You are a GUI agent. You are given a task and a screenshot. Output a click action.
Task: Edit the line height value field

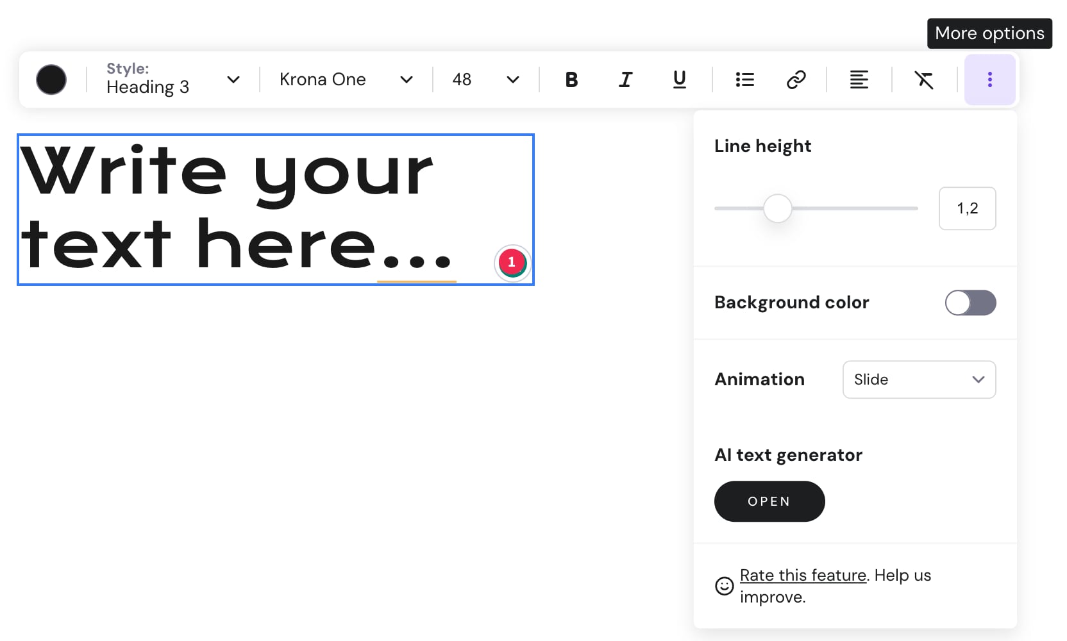tap(967, 208)
